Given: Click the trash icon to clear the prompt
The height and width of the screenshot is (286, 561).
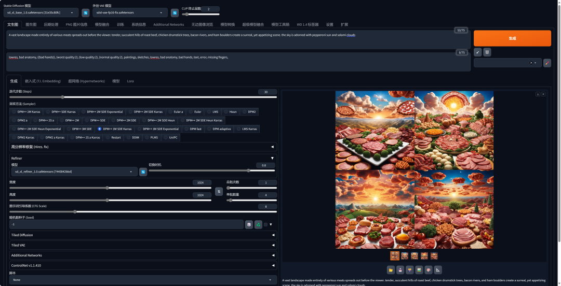Looking at the screenshot, I should point(487,52).
